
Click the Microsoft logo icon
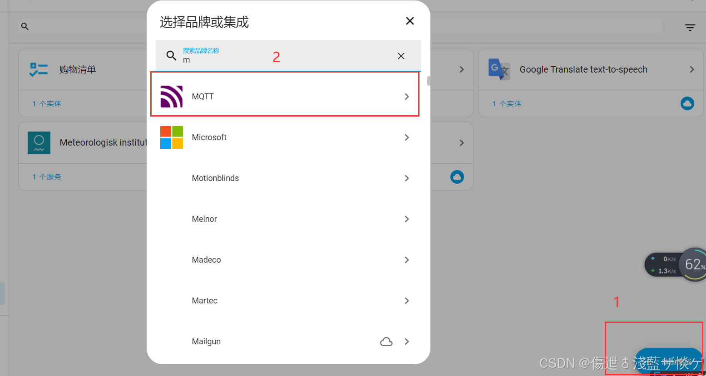[x=172, y=137]
